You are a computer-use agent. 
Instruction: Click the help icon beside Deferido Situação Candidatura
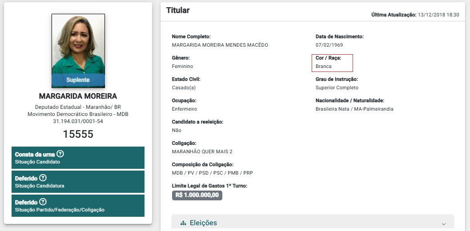43,178
